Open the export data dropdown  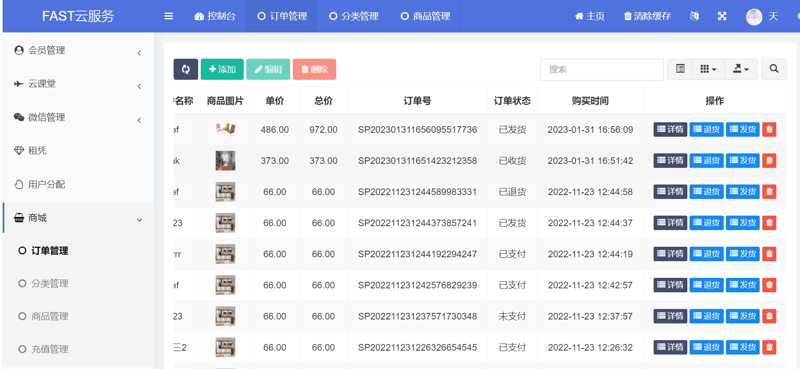coord(741,69)
